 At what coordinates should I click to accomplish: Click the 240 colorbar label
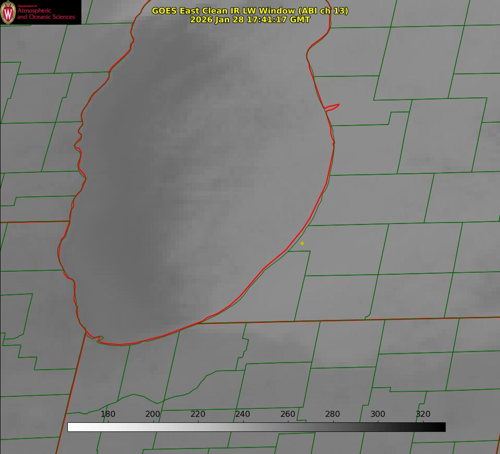click(243, 414)
